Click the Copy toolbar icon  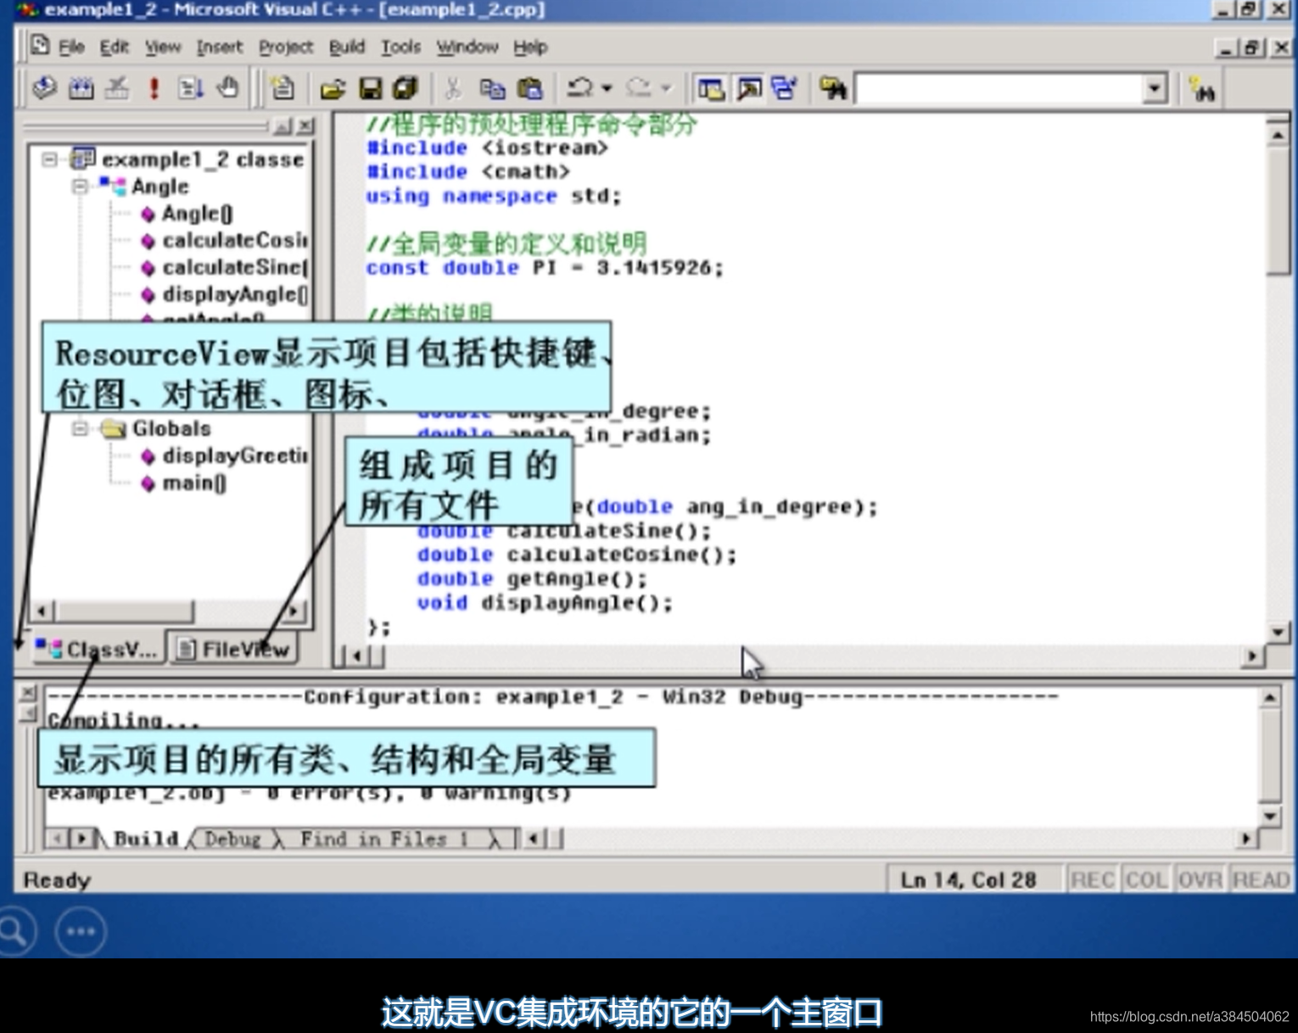(x=492, y=88)
